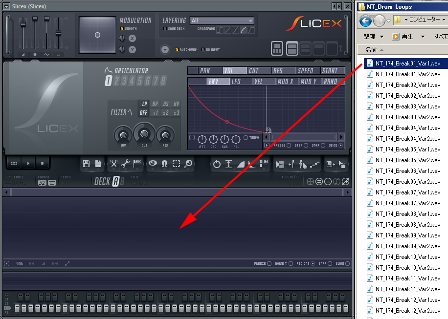448x319 pixels.
Task: Open the magnifier zoom menu
Action: coord(188,164)
